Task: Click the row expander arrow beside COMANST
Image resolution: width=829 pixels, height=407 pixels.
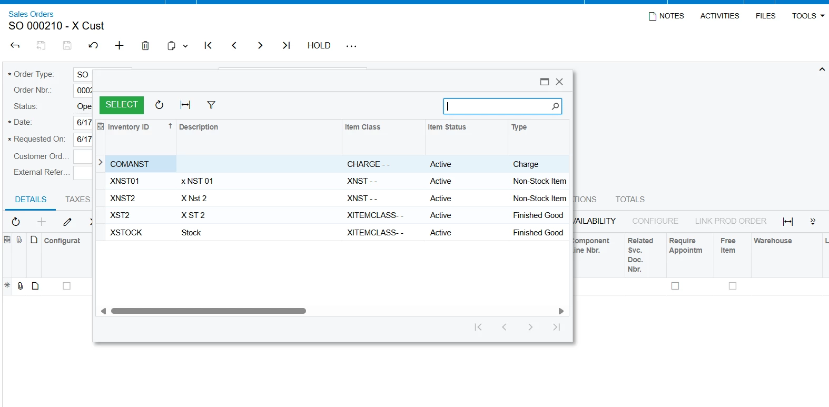Action: (101, 163)
